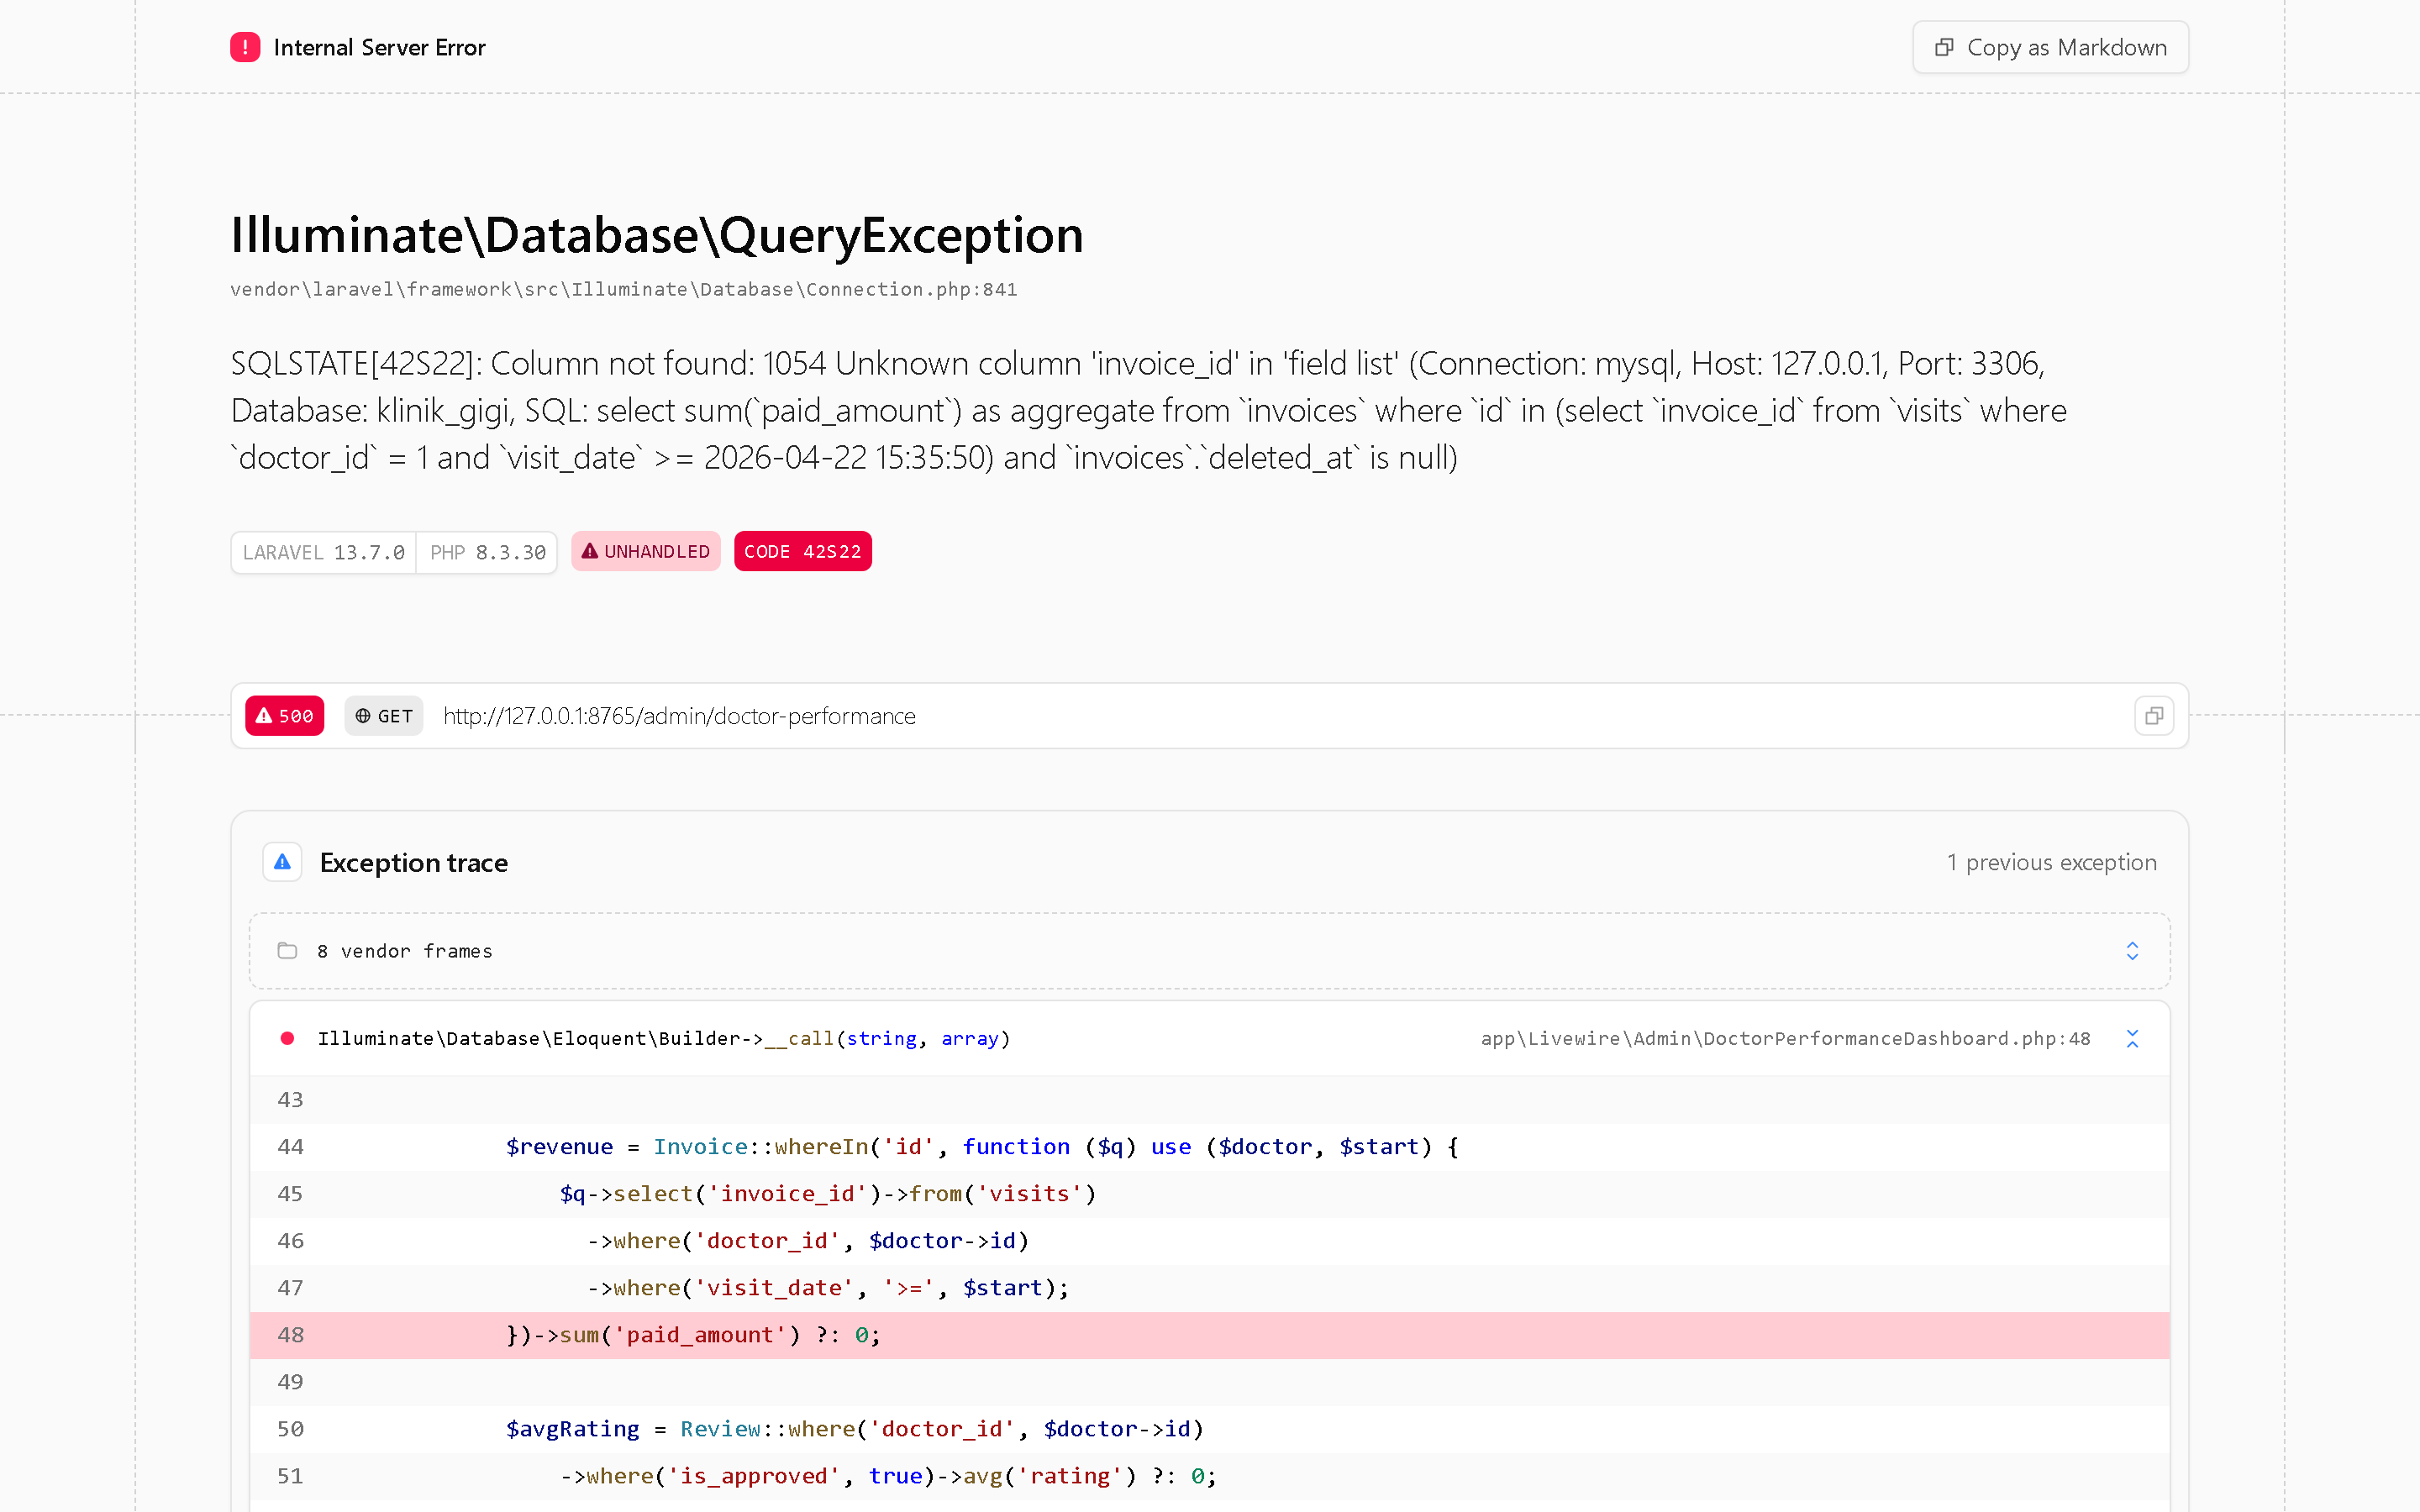Collapse the DoctorPerformanceDashboard.php:48 frame

pyautogui.click(x=2132, y=1038)
